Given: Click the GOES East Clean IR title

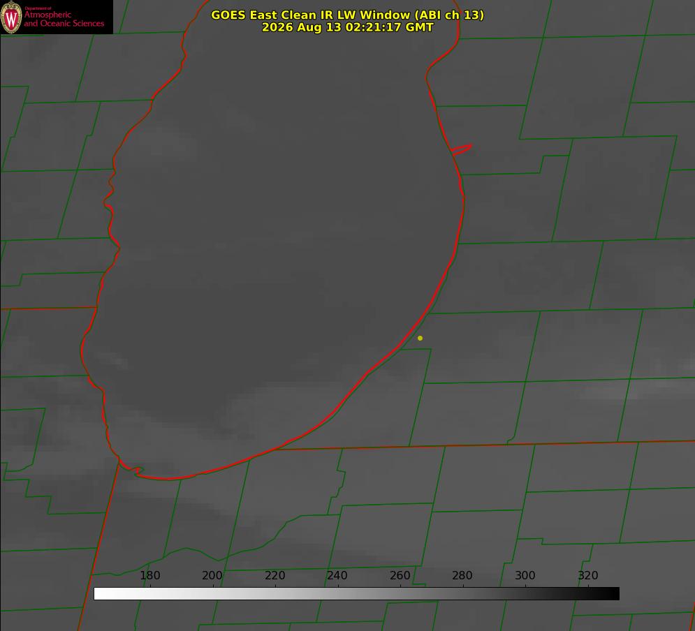Looking at the screenshot, I should (348, 15).
